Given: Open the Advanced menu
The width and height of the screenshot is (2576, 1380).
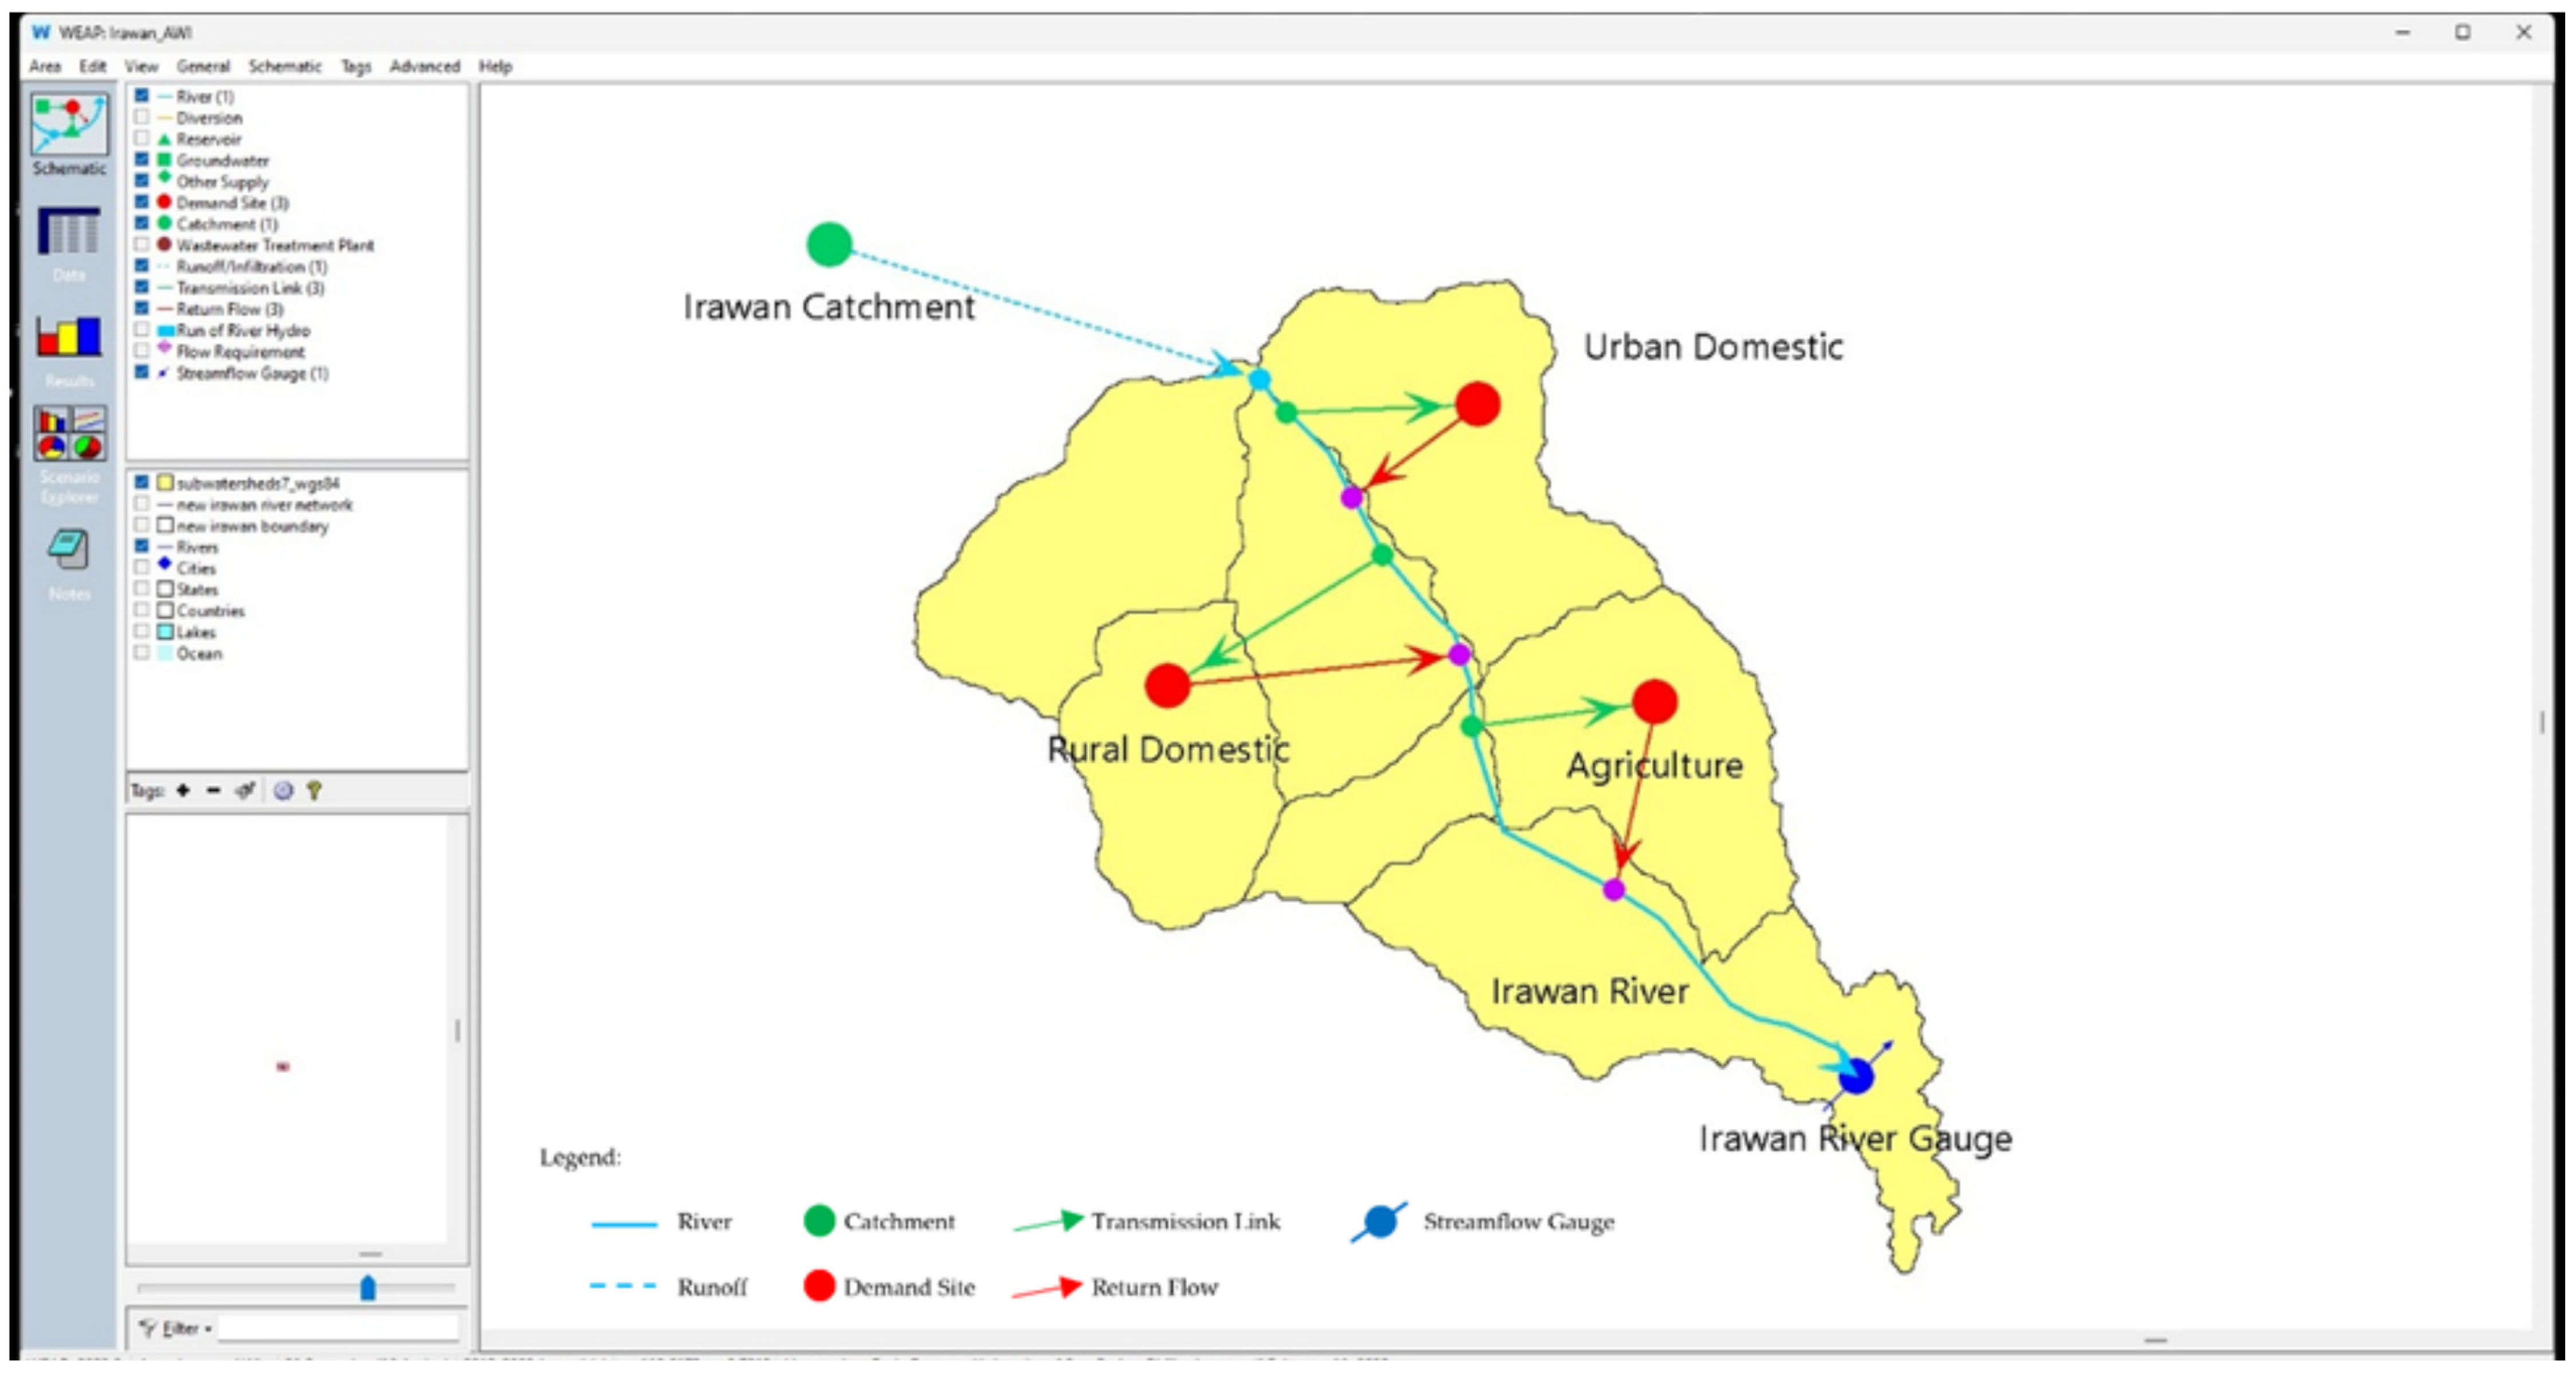Looking at the screenshot, I should point(424,66).
